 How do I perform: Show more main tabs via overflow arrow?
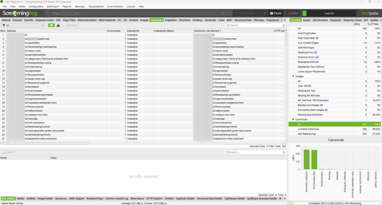coord(284,20)
